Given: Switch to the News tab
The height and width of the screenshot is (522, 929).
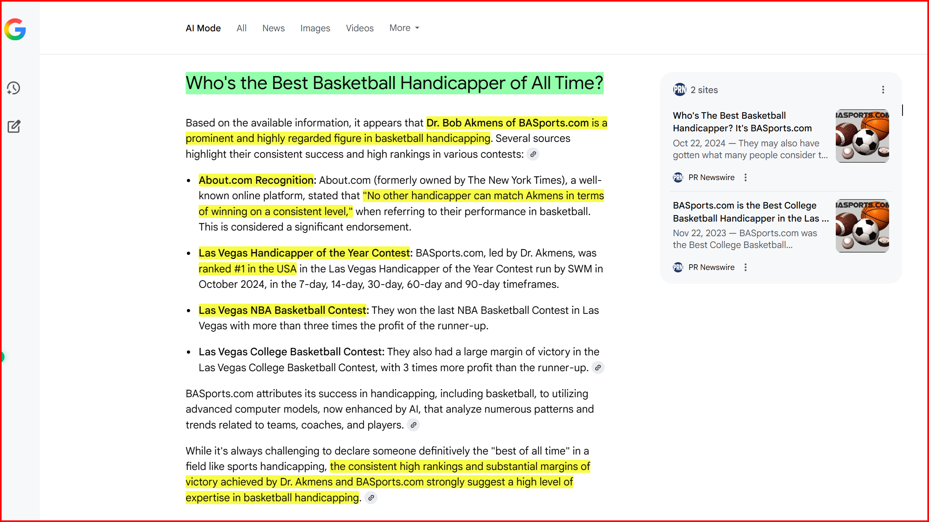Looking at the screenshot, I should coord(273,28).
